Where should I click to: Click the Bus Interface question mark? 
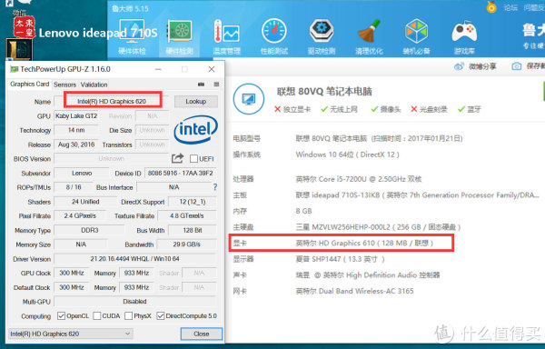(x=215, y=187)
